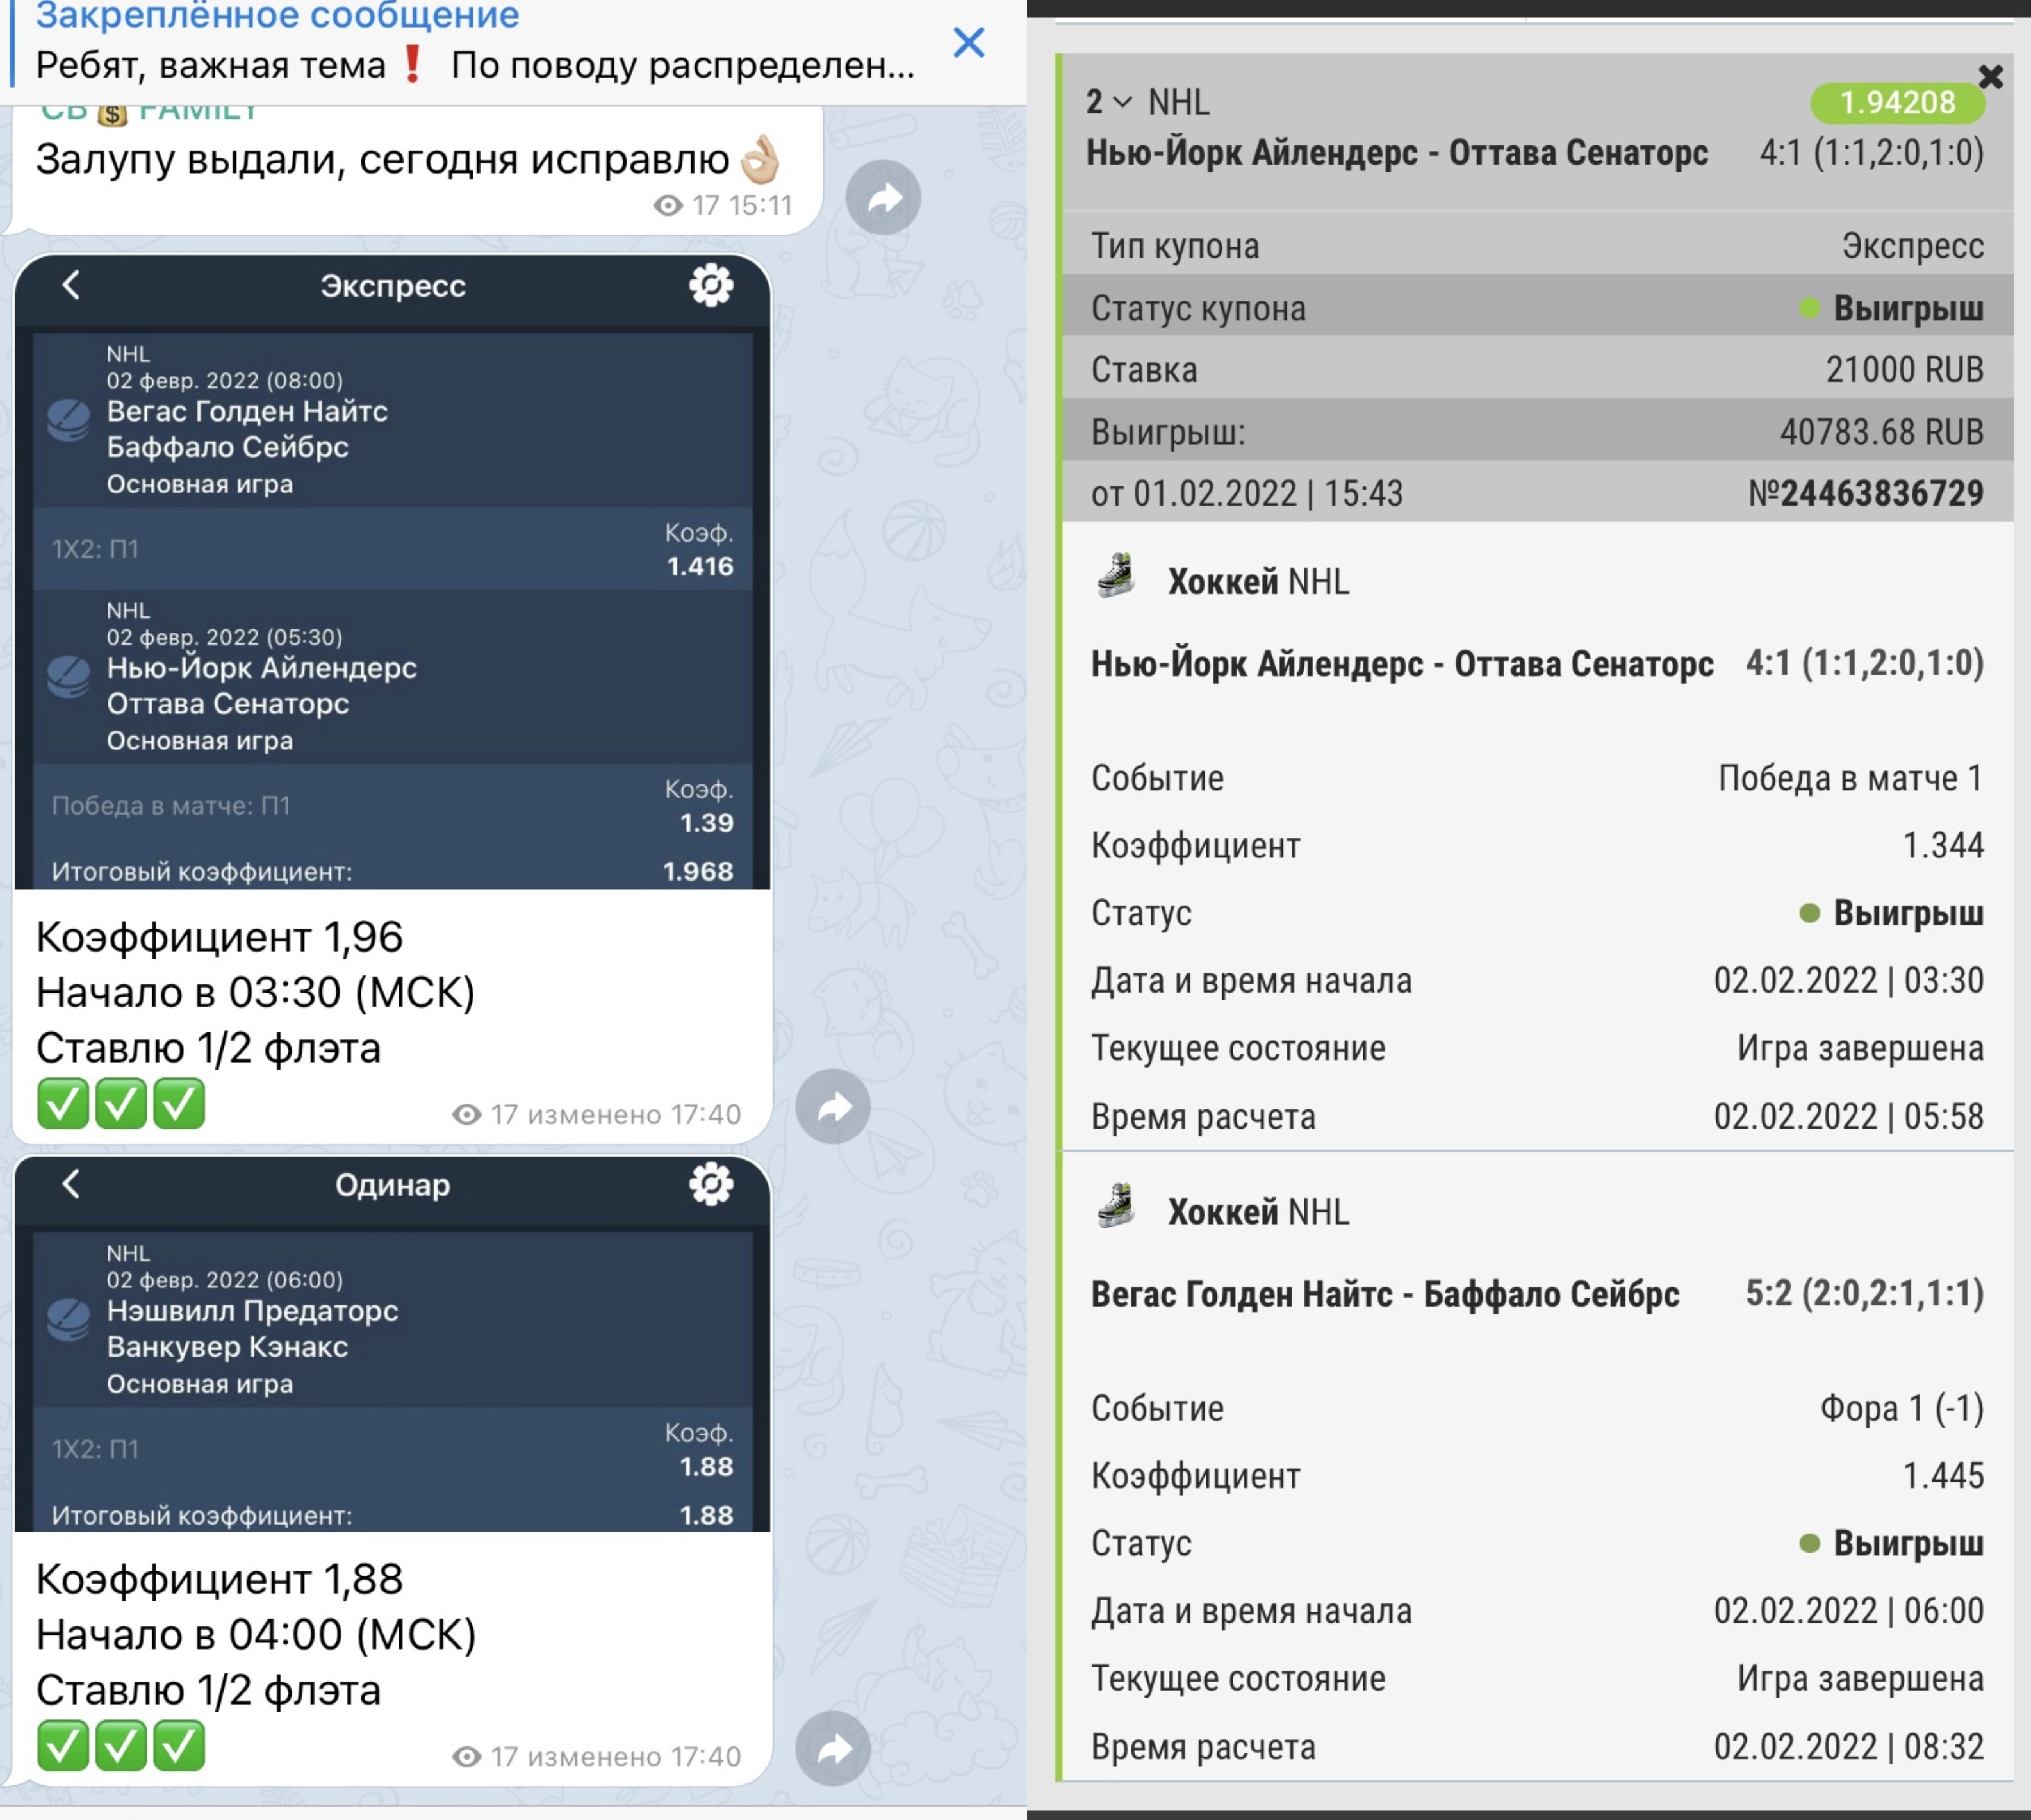Screen dimensions: 2031x1820
Task: Forward the Одинар bet message
Action: [x=833, y=1748]
